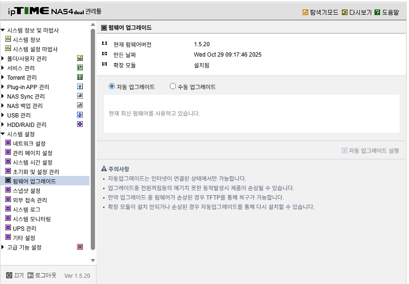The width and height of the screenshot is (409, 284).
Task: Click 다시보기 link text
Action: (360, 12)
